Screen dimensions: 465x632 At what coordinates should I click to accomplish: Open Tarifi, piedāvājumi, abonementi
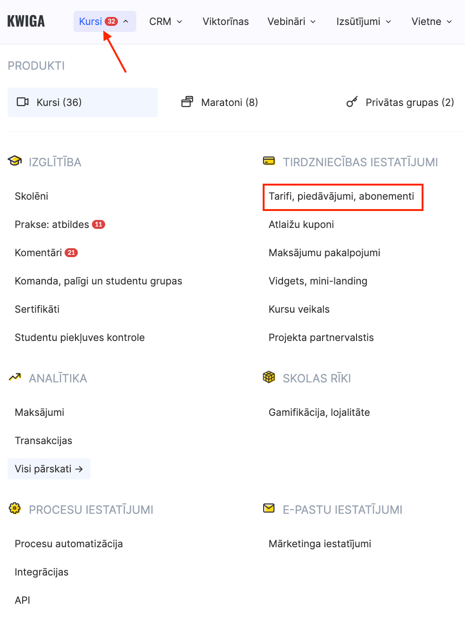[341, 196]
